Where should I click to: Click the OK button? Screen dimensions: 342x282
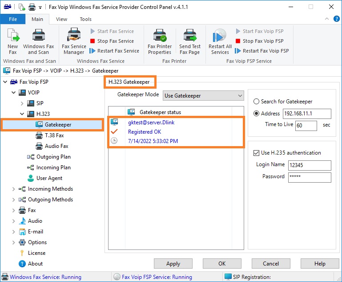point(222,264)
